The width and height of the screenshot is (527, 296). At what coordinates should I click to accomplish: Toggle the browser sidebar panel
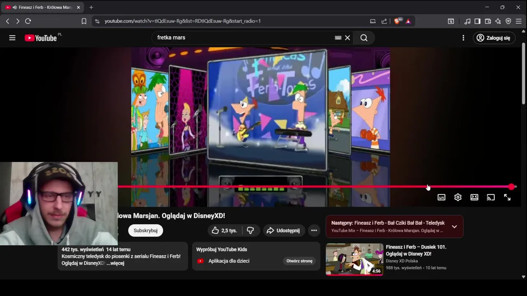[x=478, y=21]
